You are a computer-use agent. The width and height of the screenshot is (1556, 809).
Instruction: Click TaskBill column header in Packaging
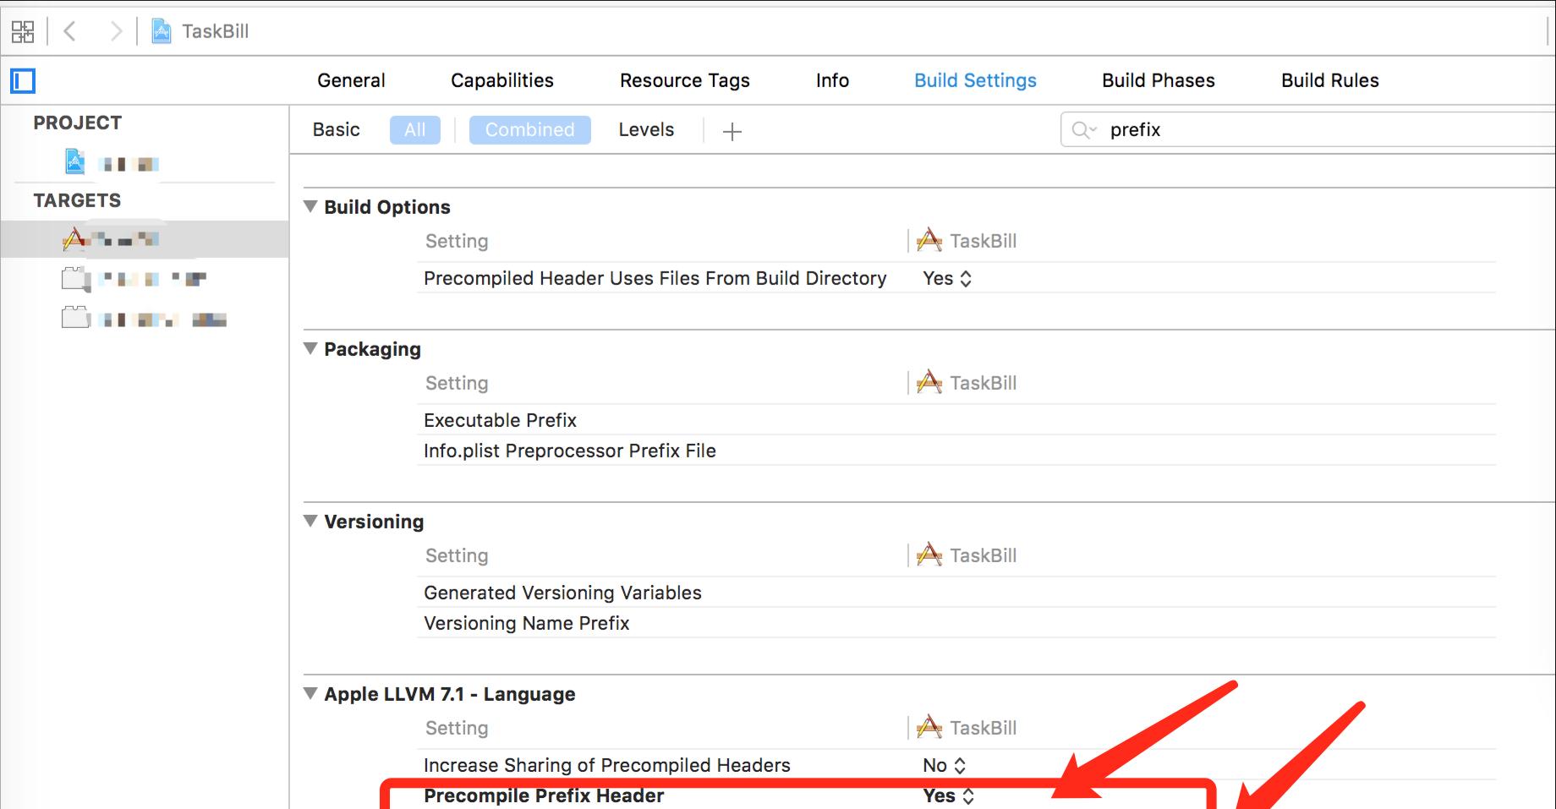967,383
